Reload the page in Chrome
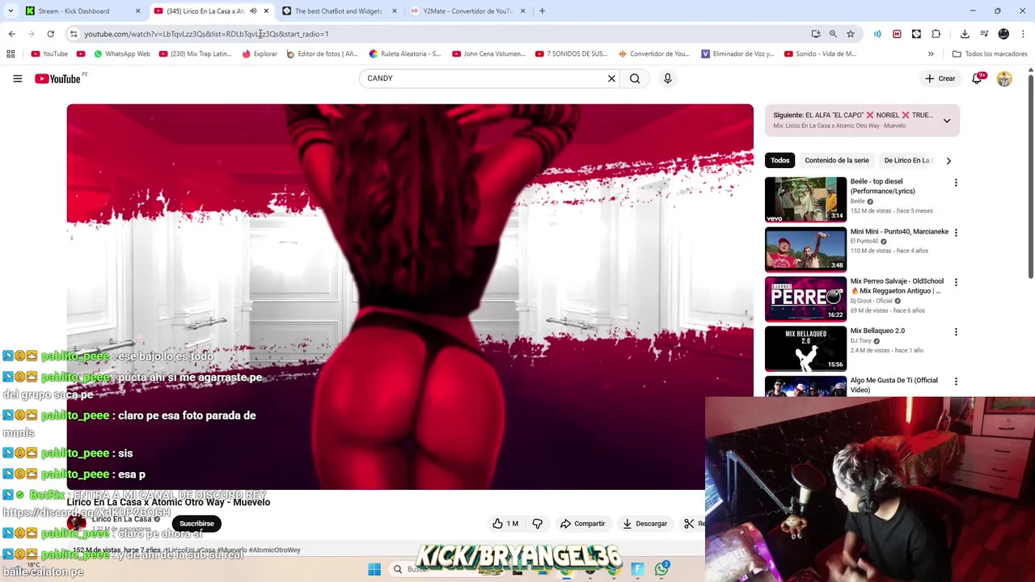The width and height of the screenshot is (1035, 582). tap(50, 34)
